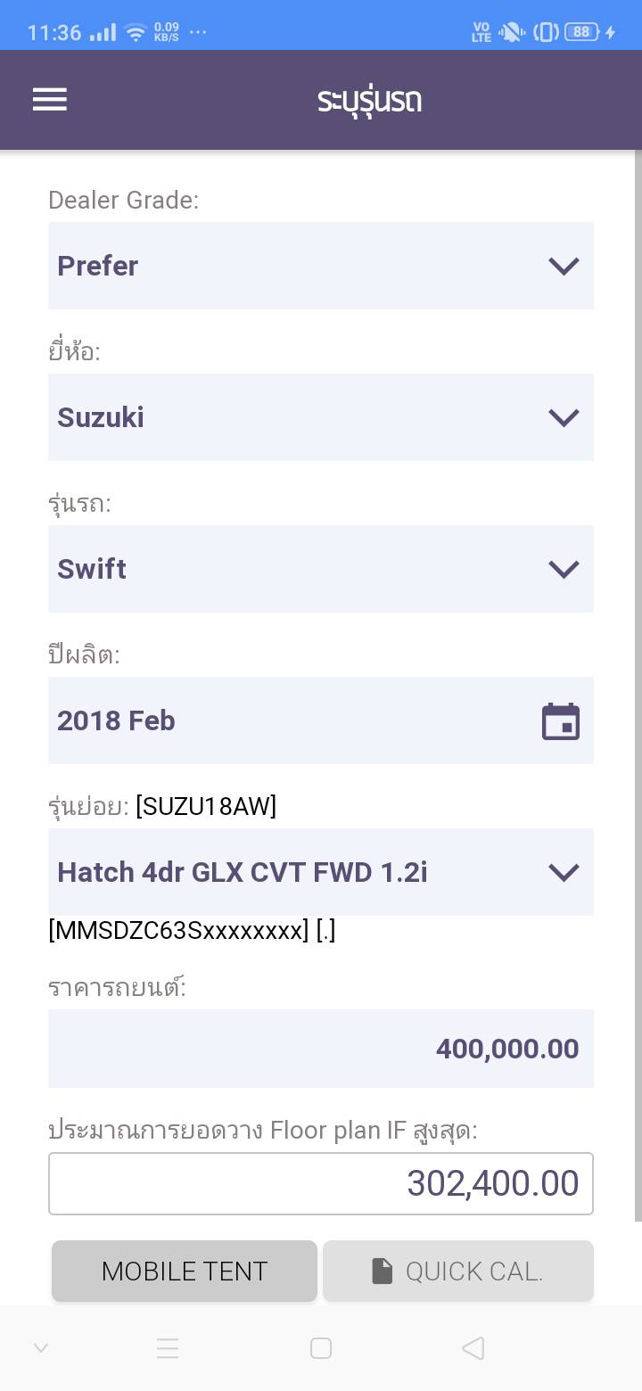The height and width of the screenshot is (1391, 642).
Task: Open the Suzuki brand dropdown
Action: [320, 417]
